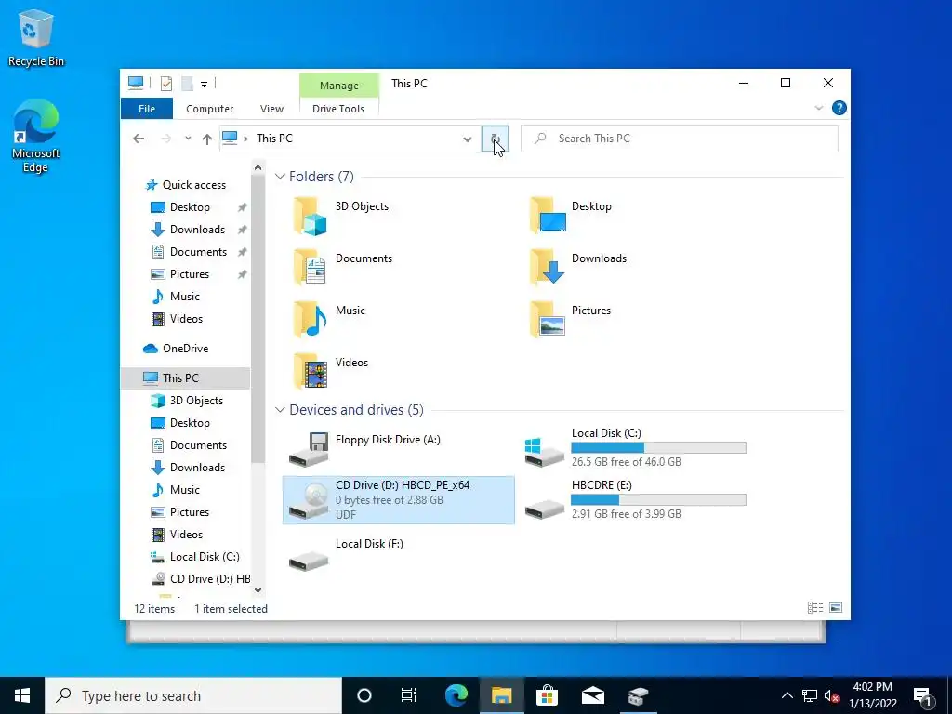Open the Music folder in Folders section
This screenshot has width=952, height=714.
330,320
